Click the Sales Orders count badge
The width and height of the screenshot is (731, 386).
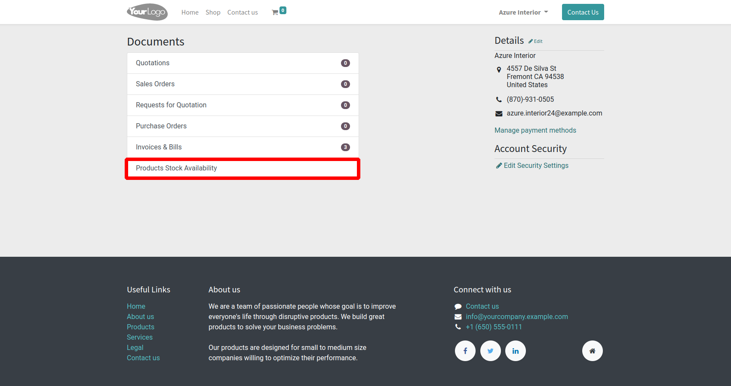345,84
